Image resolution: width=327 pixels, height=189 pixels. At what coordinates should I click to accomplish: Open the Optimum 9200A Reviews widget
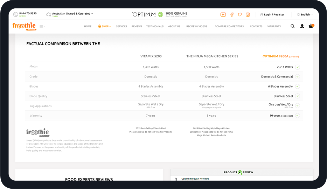click(x=195, y=179)
